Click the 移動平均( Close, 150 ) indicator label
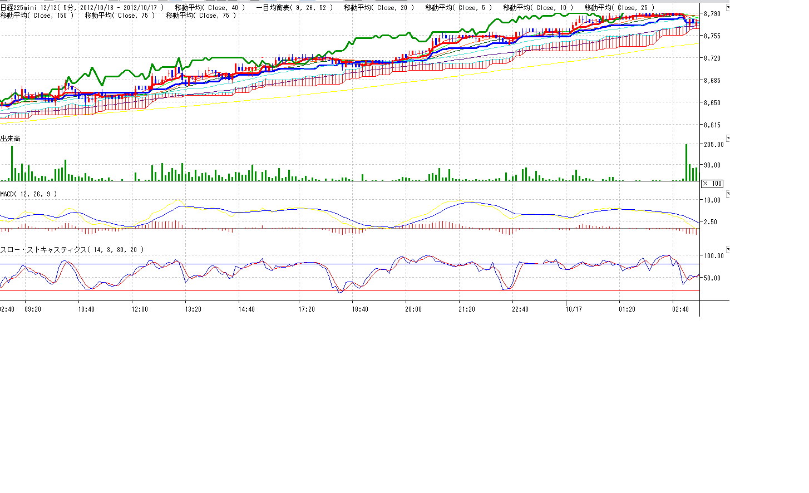 pyautogui.click(x=37, y=16)
